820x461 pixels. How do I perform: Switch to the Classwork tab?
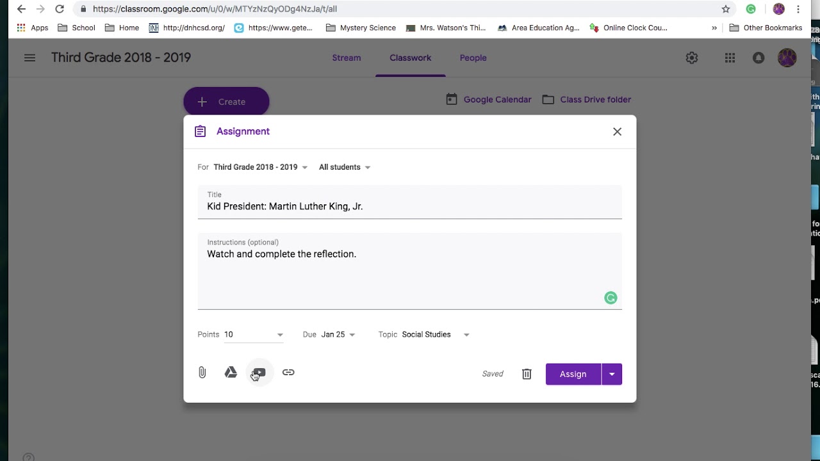tap(410, 58)
